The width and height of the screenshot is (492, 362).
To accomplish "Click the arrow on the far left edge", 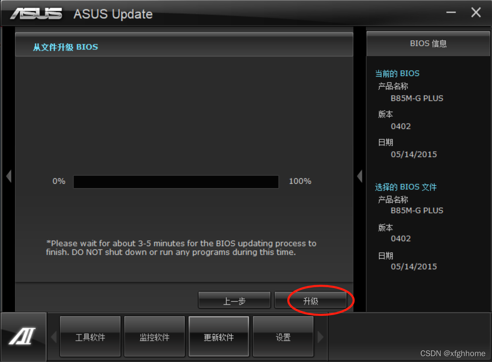I will pyautogui.click(x=9, y=176).
